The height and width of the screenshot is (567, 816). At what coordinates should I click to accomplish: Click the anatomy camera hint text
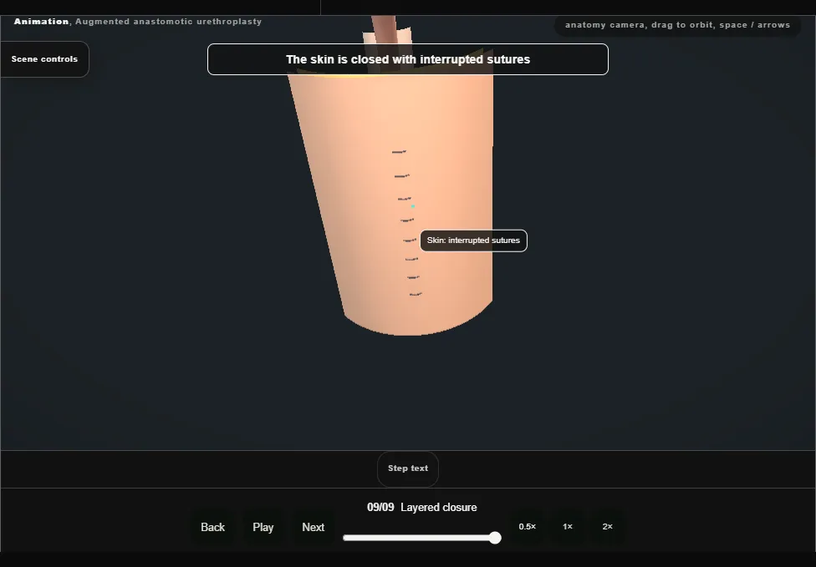click(x=677, y=25)
